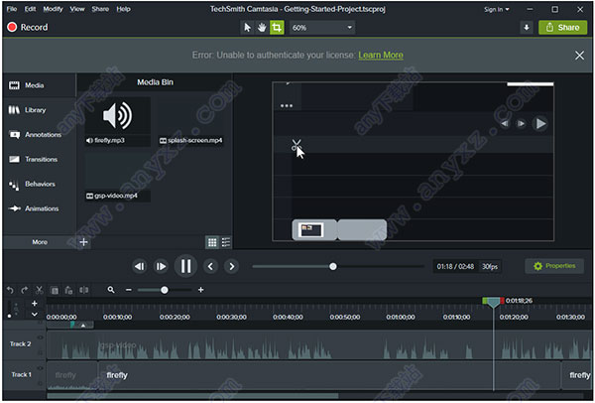Open the Transitions tab
The width and height of the screenshot is (595, 403).
39,160
